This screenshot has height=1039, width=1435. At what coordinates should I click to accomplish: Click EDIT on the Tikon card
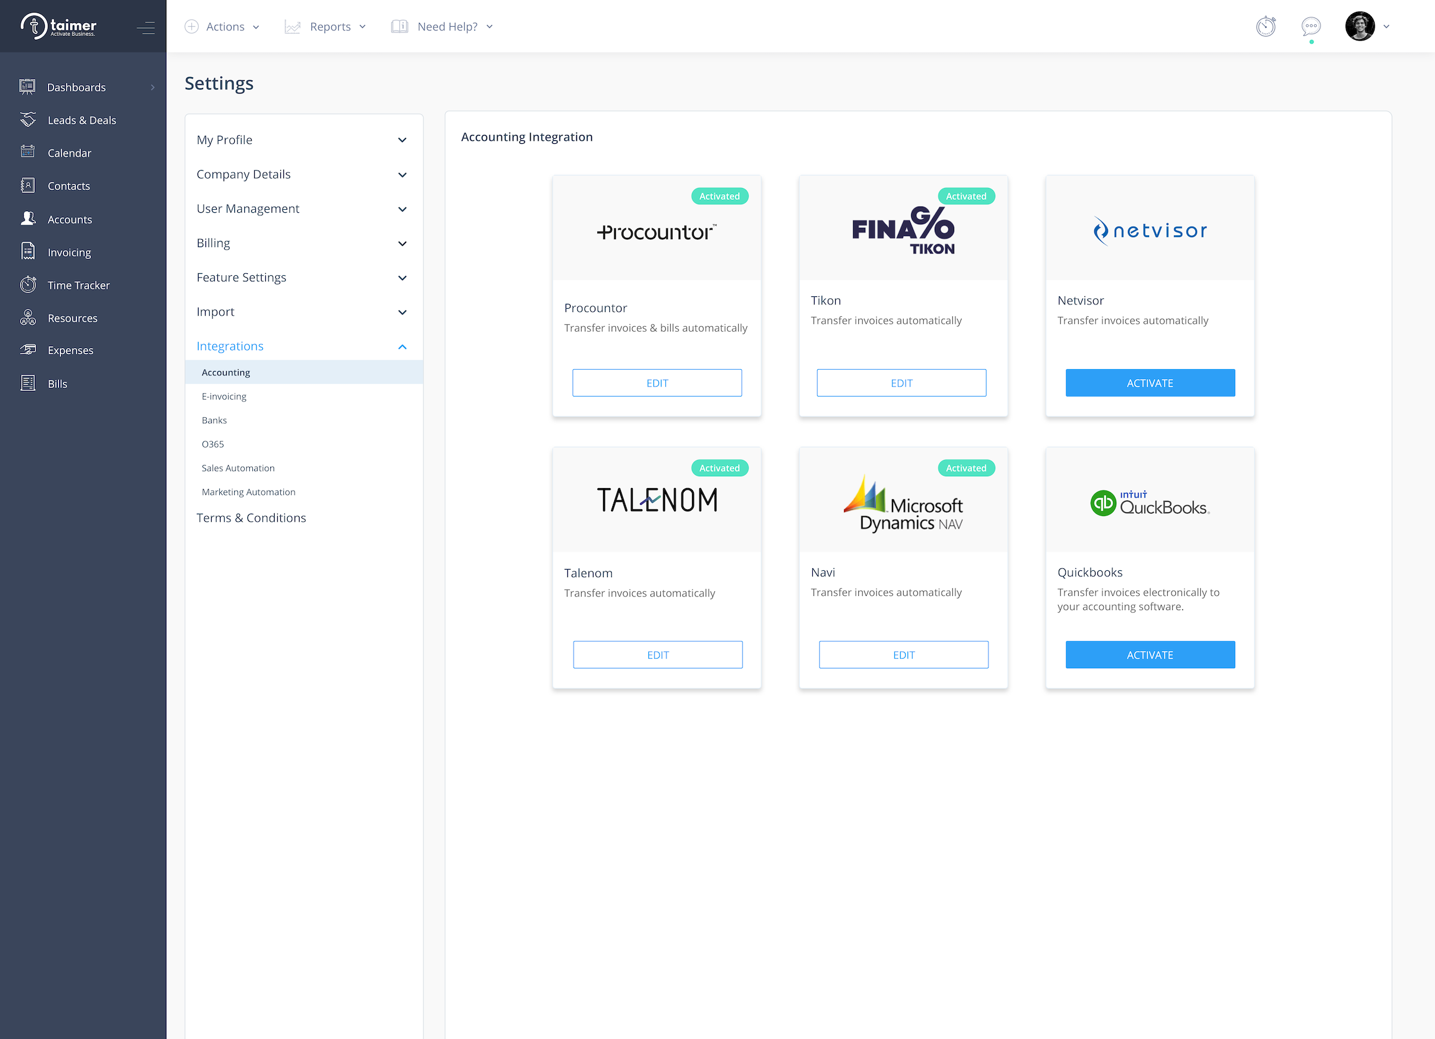tap(901, 383)
